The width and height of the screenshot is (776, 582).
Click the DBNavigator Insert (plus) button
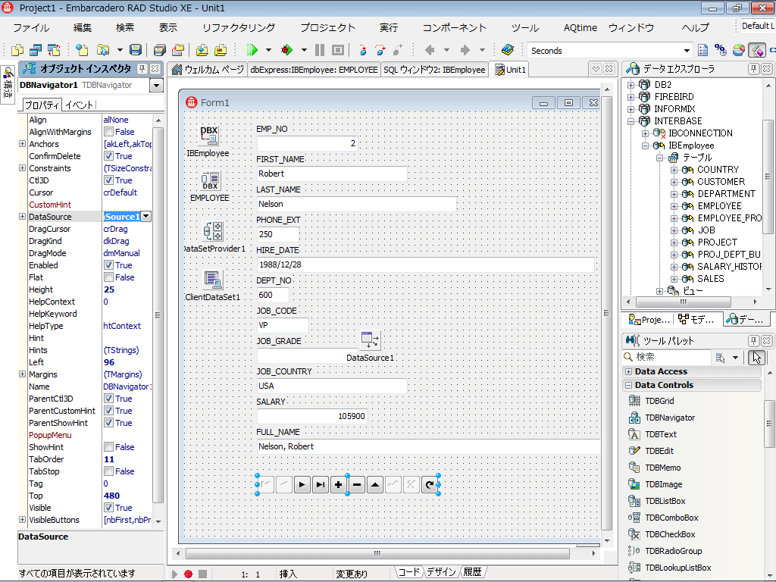tap(339, 485)
